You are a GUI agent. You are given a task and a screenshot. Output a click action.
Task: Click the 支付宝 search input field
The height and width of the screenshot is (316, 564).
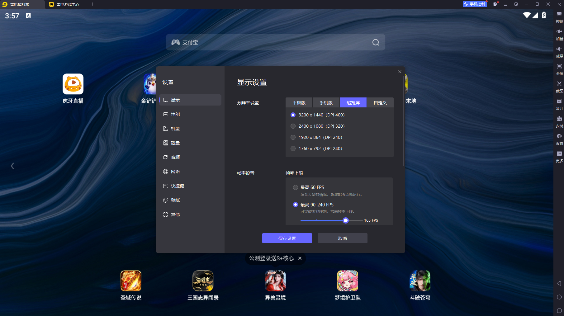click(276, 42)
